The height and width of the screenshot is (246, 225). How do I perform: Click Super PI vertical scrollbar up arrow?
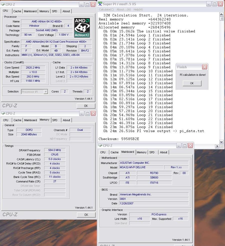pos(222,14)
